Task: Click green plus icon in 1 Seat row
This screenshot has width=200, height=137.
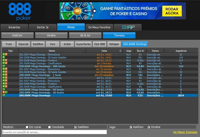Action: point(3,75)
